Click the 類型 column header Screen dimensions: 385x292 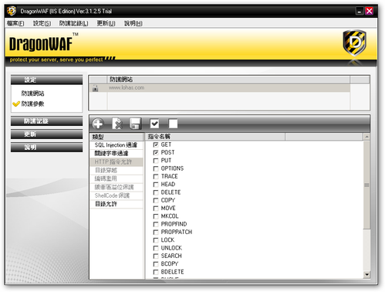tap(117, 137)
